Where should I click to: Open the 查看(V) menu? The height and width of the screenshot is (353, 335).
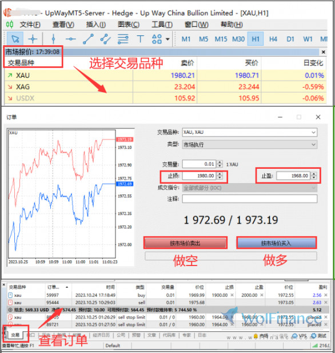63,24
